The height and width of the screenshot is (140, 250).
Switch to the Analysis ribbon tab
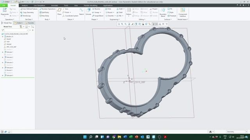pyautogui.click(x=25, y=5)
